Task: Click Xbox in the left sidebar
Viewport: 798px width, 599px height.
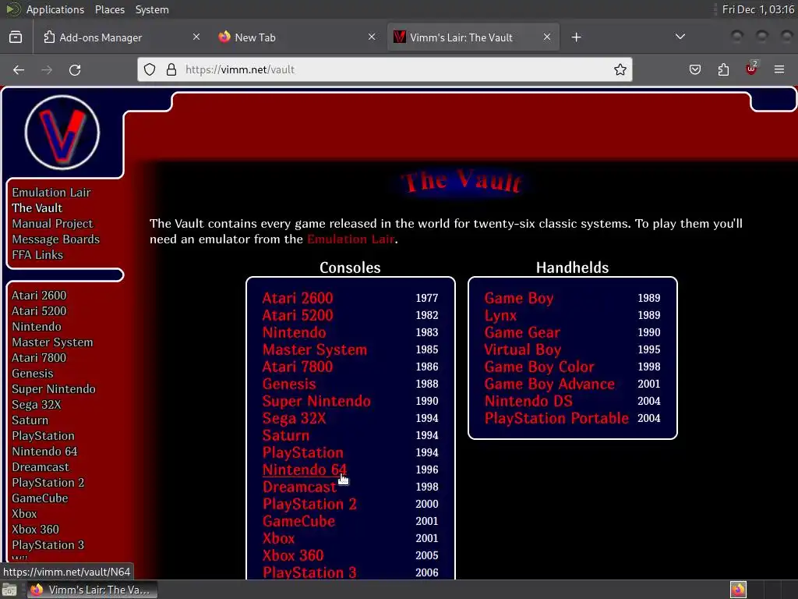Action: [24, 513]
